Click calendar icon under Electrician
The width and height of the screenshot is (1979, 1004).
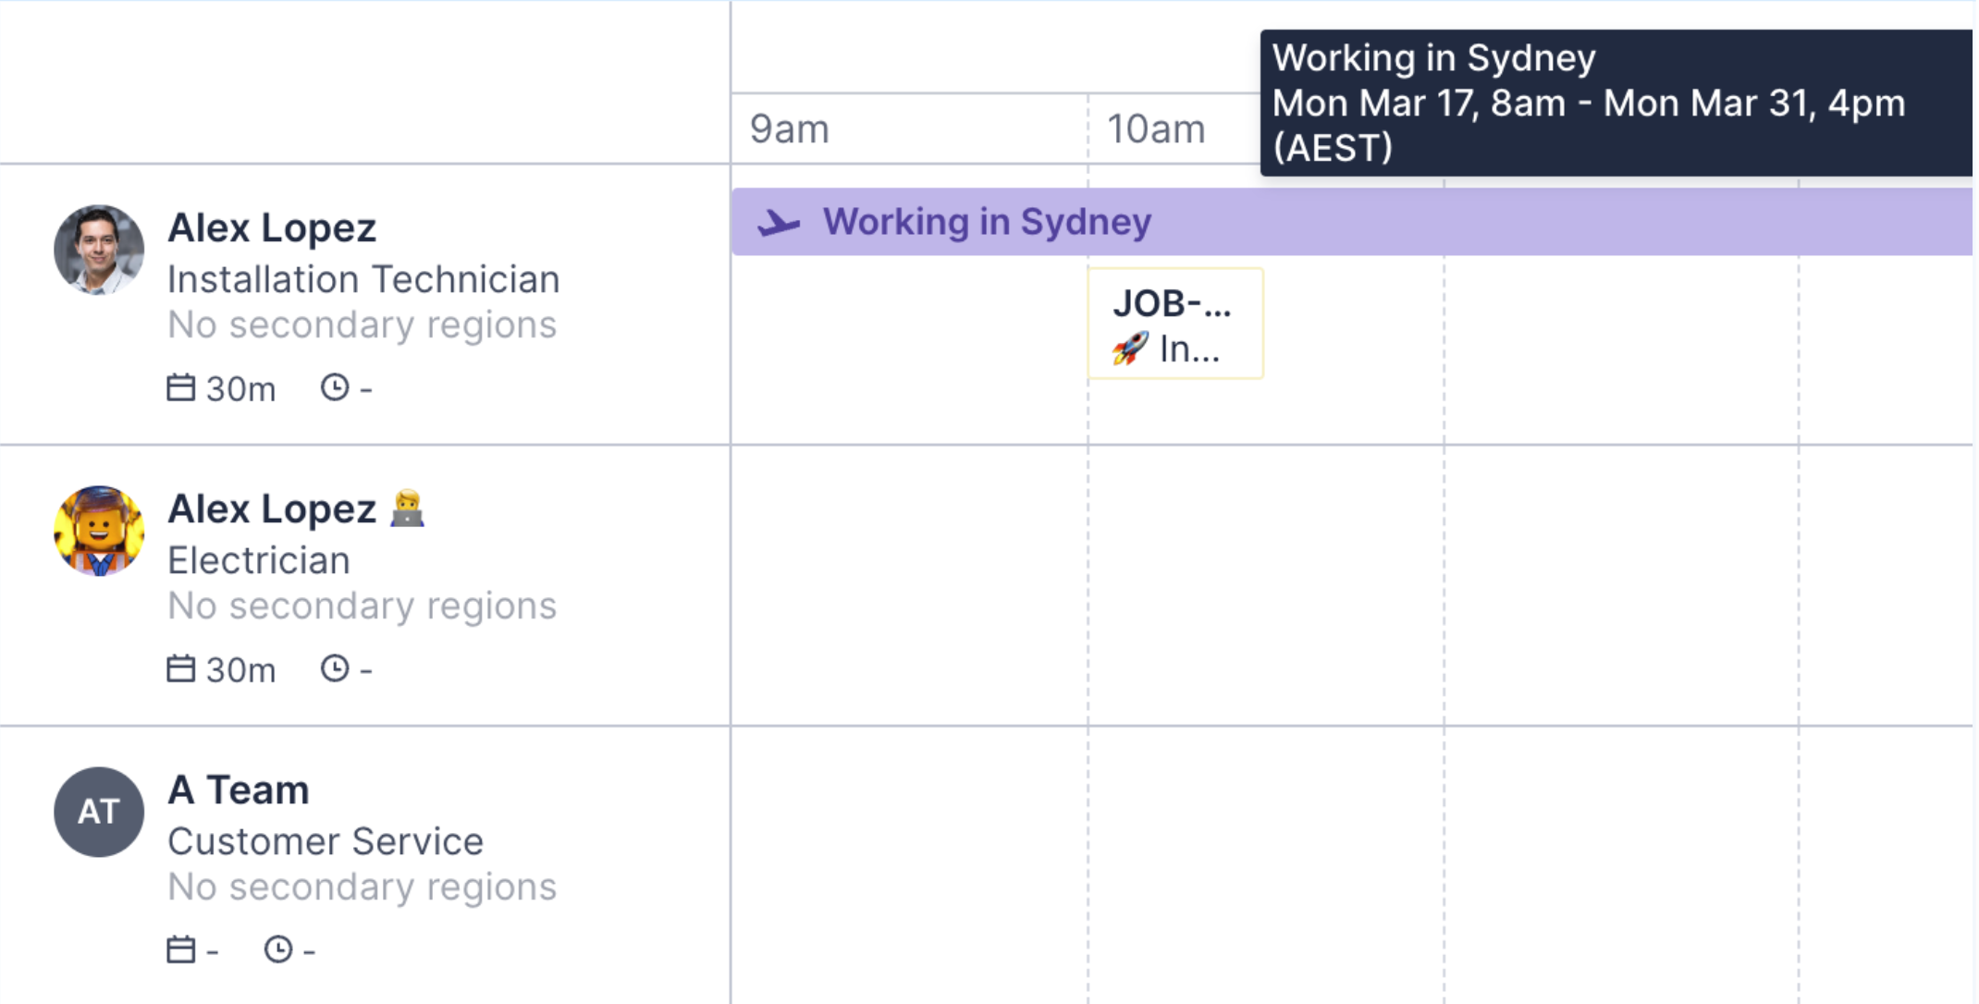tap(180, 668)
